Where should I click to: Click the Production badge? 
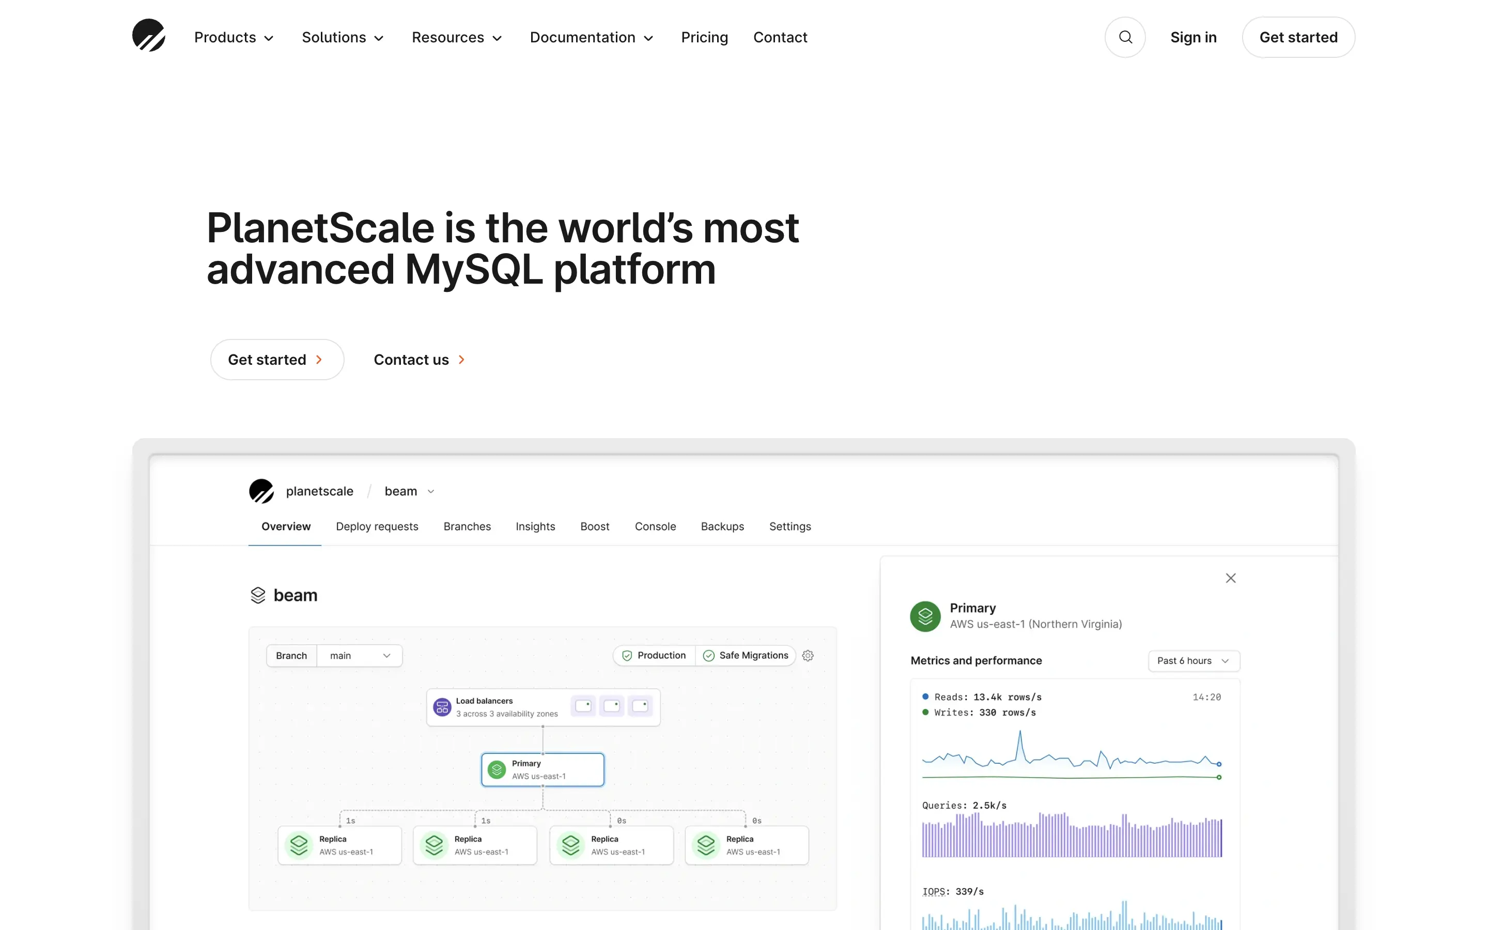pos(654,656)
